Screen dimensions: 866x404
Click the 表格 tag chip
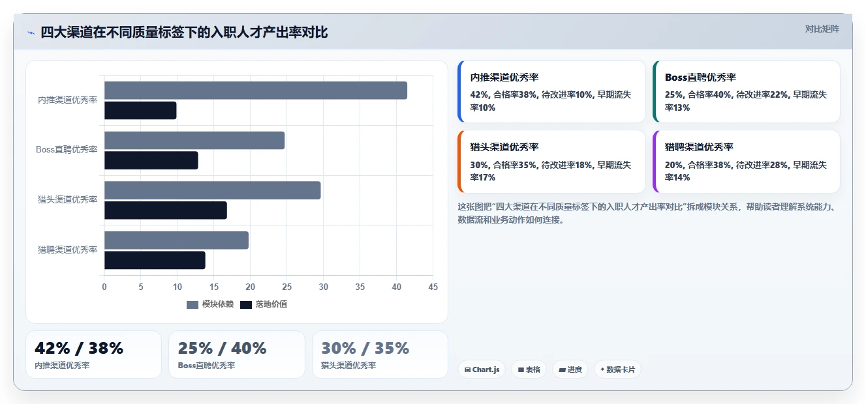point(529,369)
